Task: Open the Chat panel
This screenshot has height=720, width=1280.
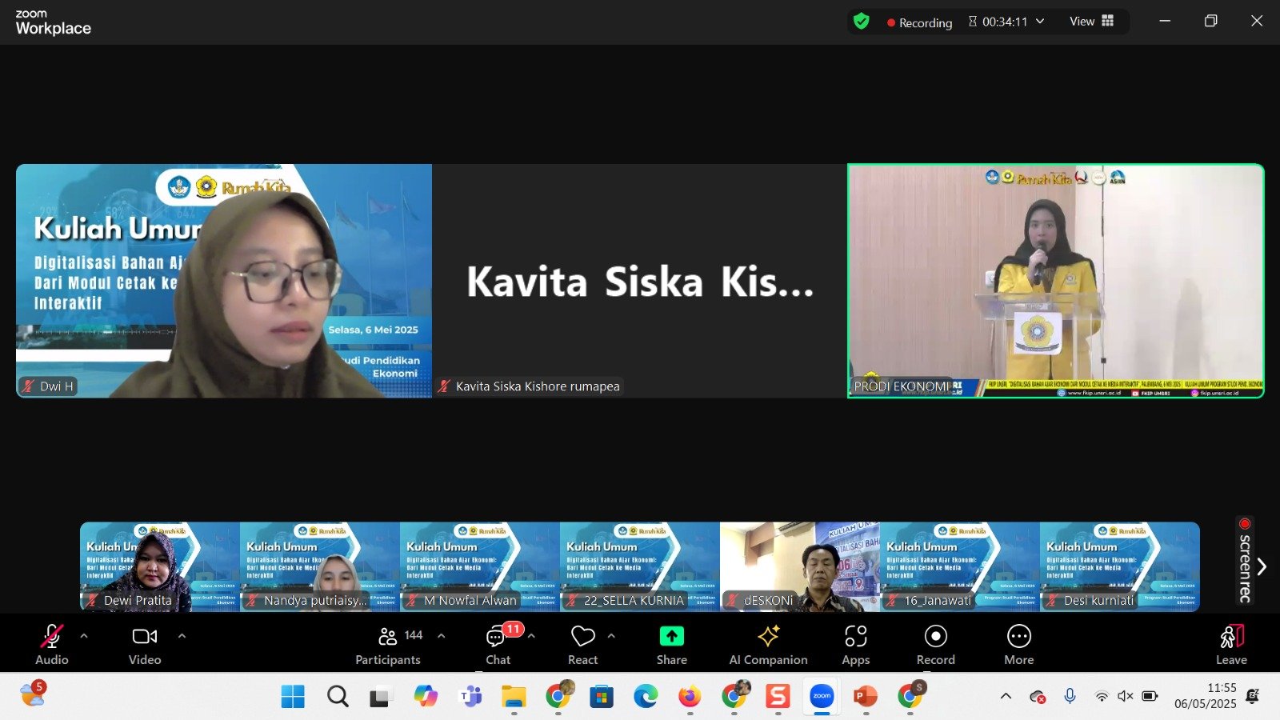Action: (498, 645)
